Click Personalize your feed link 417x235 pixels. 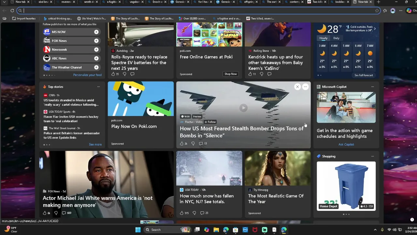(x=87, y=75)
